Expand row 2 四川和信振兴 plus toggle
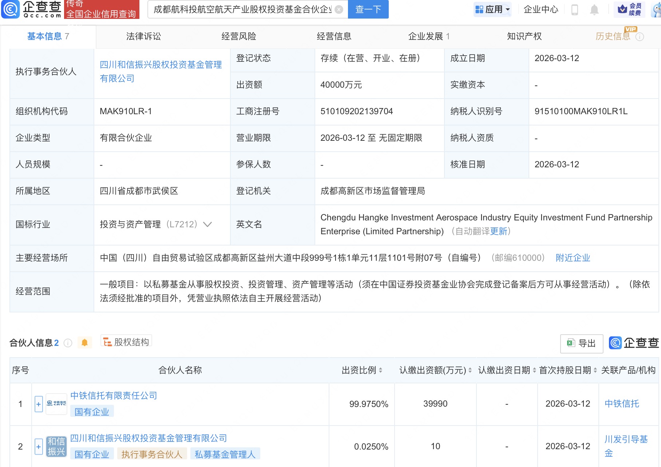 coord(39,447)
